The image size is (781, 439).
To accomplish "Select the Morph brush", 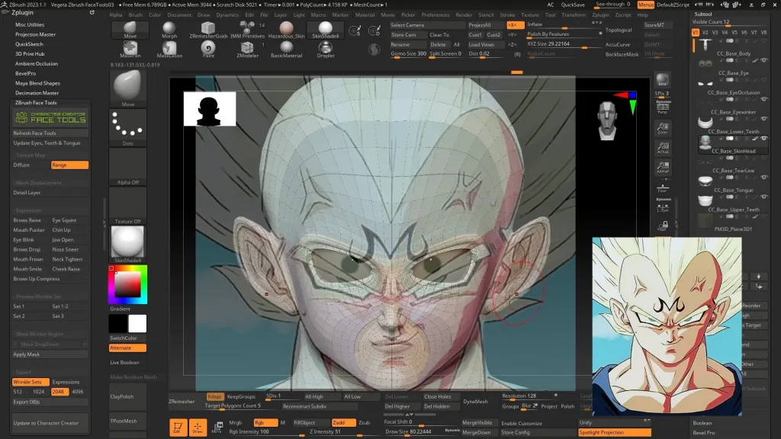I will tap(169, 30).
